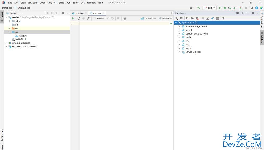The width and height of the screenshot is (264, 150).
Task: Select opened file target icon in Project panel
Action: 47,13
